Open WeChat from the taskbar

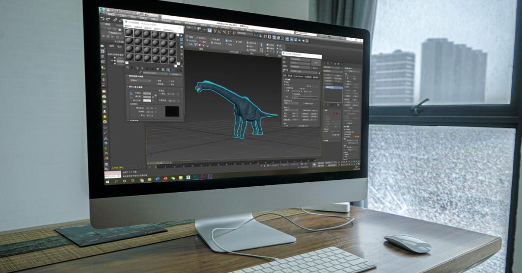point(173,178)
